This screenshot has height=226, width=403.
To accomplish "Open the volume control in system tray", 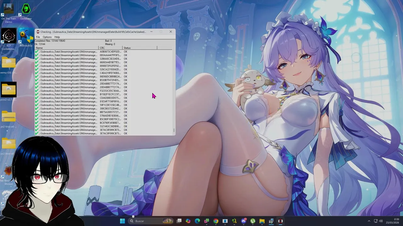I will click(381, 221).
